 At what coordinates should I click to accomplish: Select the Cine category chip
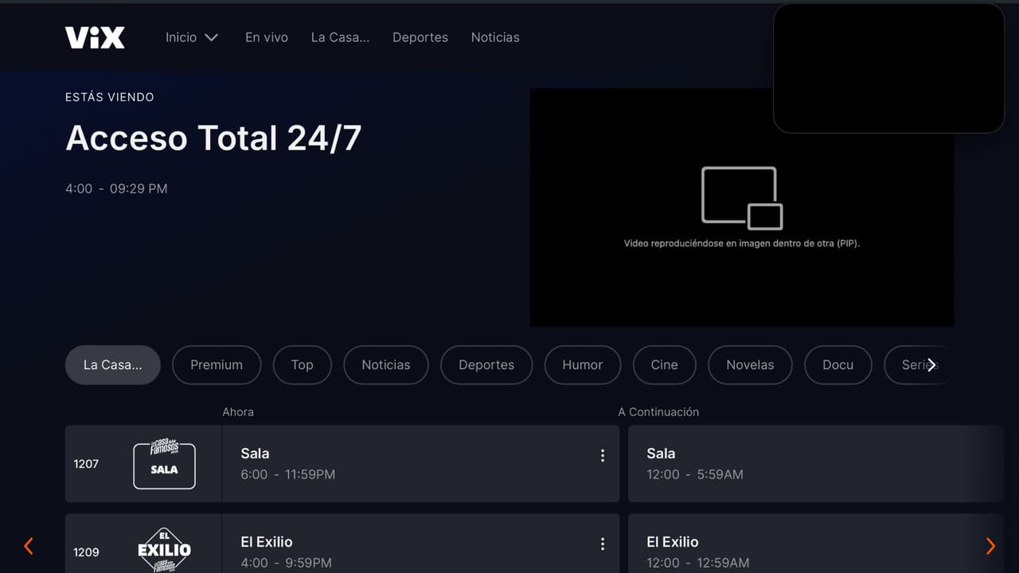tap(665, 364)
